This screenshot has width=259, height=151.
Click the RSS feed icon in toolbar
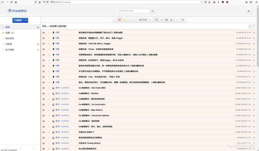(x=171, y=20)
